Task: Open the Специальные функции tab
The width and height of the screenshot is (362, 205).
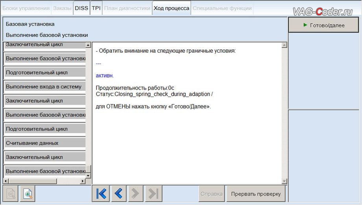Action: point(222,8)
